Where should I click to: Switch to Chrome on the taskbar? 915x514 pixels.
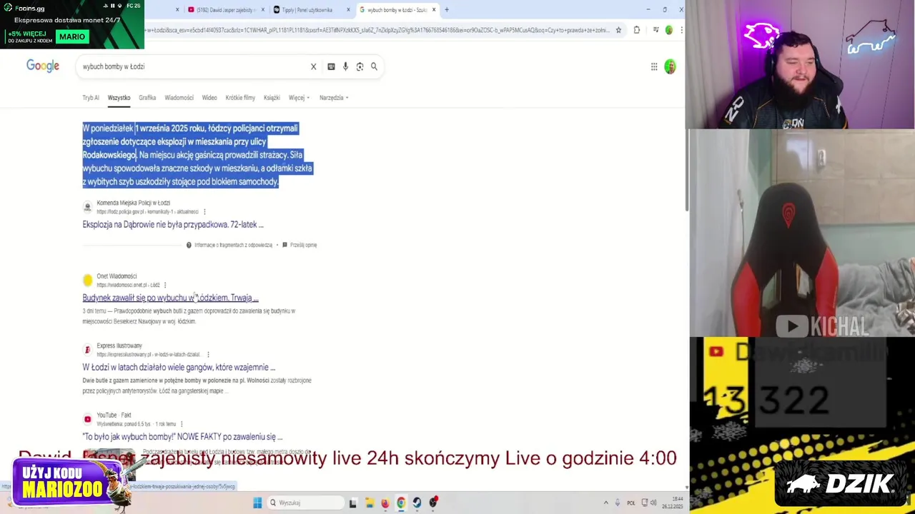401,503
